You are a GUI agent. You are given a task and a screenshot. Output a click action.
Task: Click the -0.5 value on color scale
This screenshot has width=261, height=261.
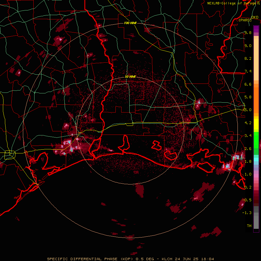click(x=247, y=200)
